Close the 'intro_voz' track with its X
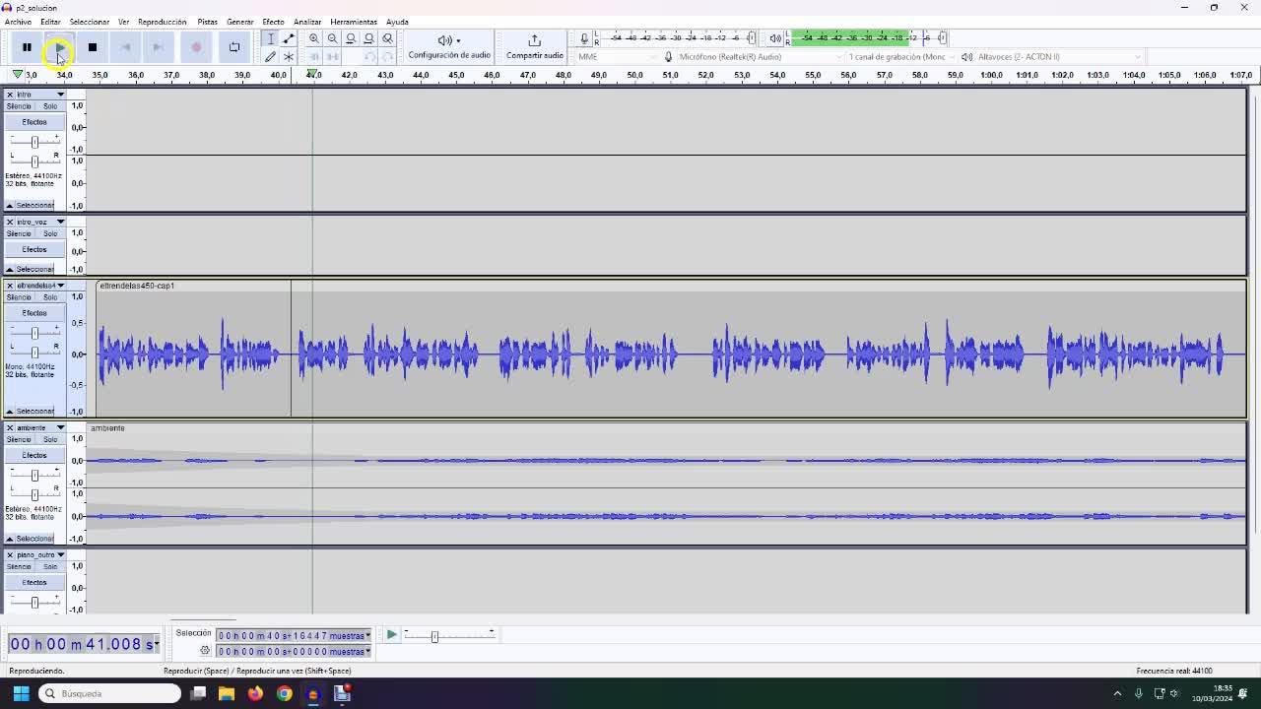Image resolution: width=1261 pixels, height=709 pixels. pos(10,223)
